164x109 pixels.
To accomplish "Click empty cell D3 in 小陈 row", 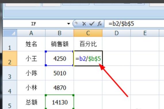I will click(x=117, y=73).
